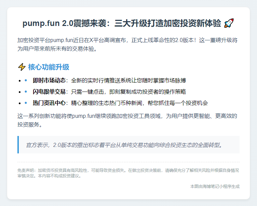Screen dimensions: 257x206
Task: Click the blue bullet before 即时市场动态
Action: pyautogui.click(x=26, y=80)
